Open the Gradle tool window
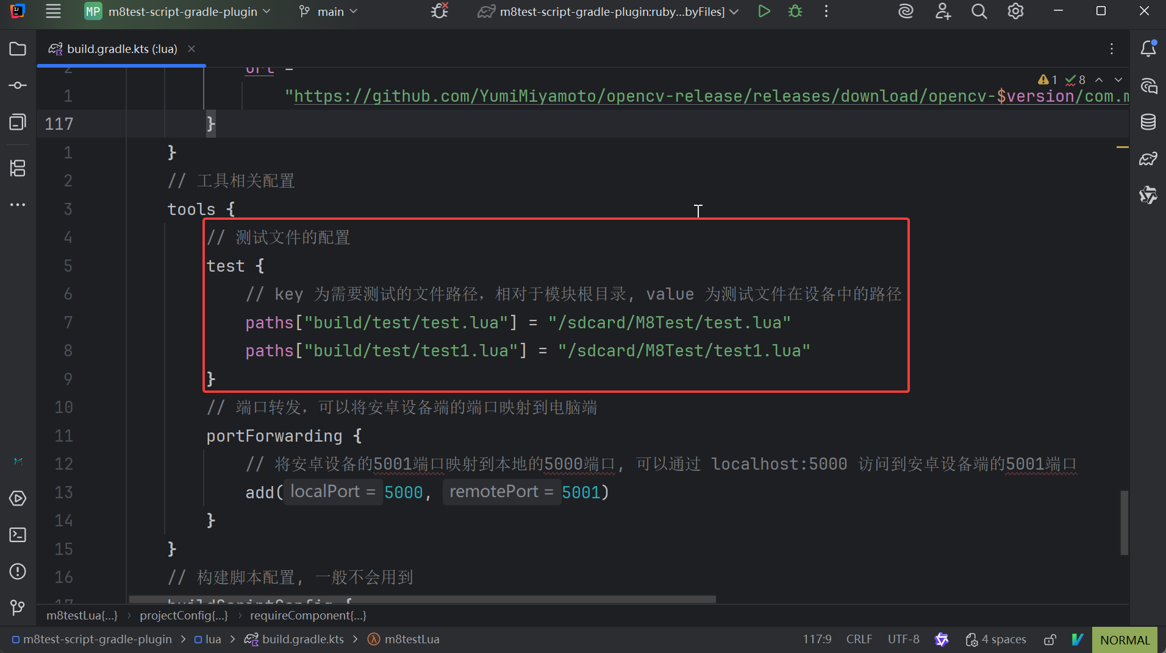The width and height of the screenshot is (1166, 653). (x=1148, y=159)
